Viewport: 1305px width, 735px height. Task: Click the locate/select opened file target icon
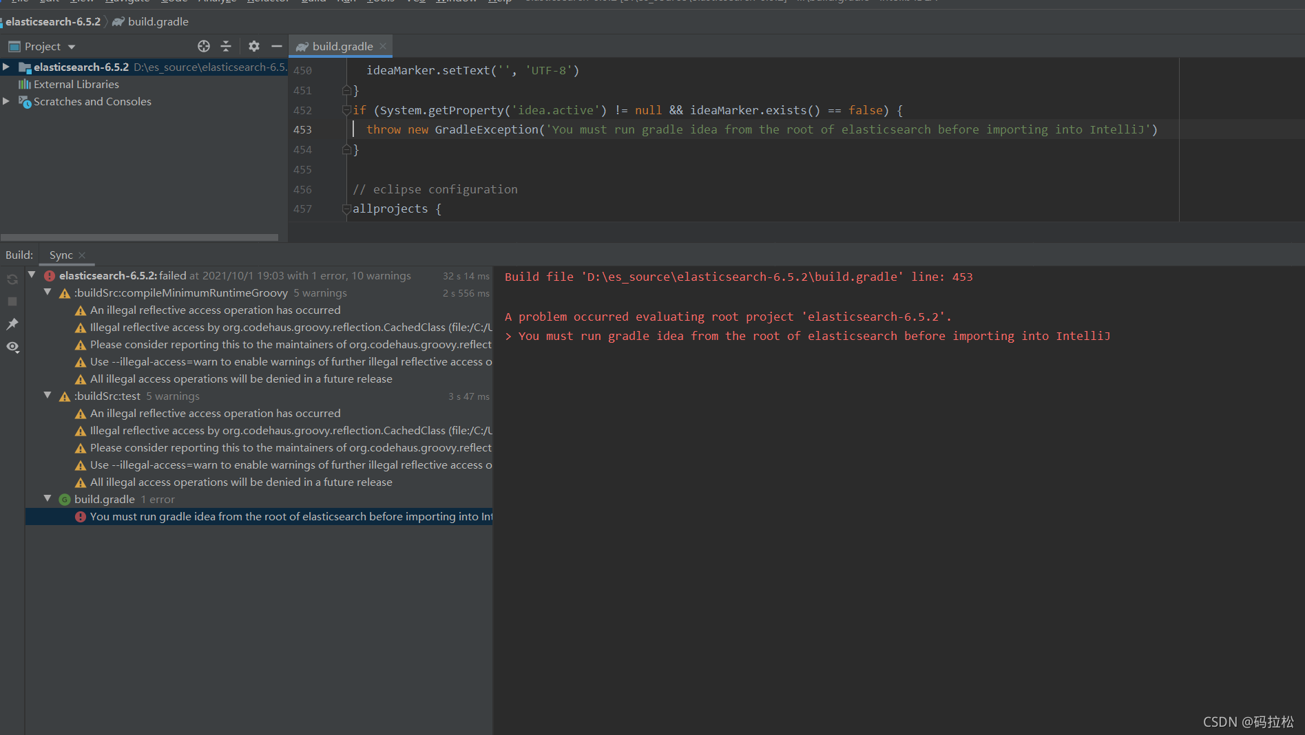(x=204, y=46)
